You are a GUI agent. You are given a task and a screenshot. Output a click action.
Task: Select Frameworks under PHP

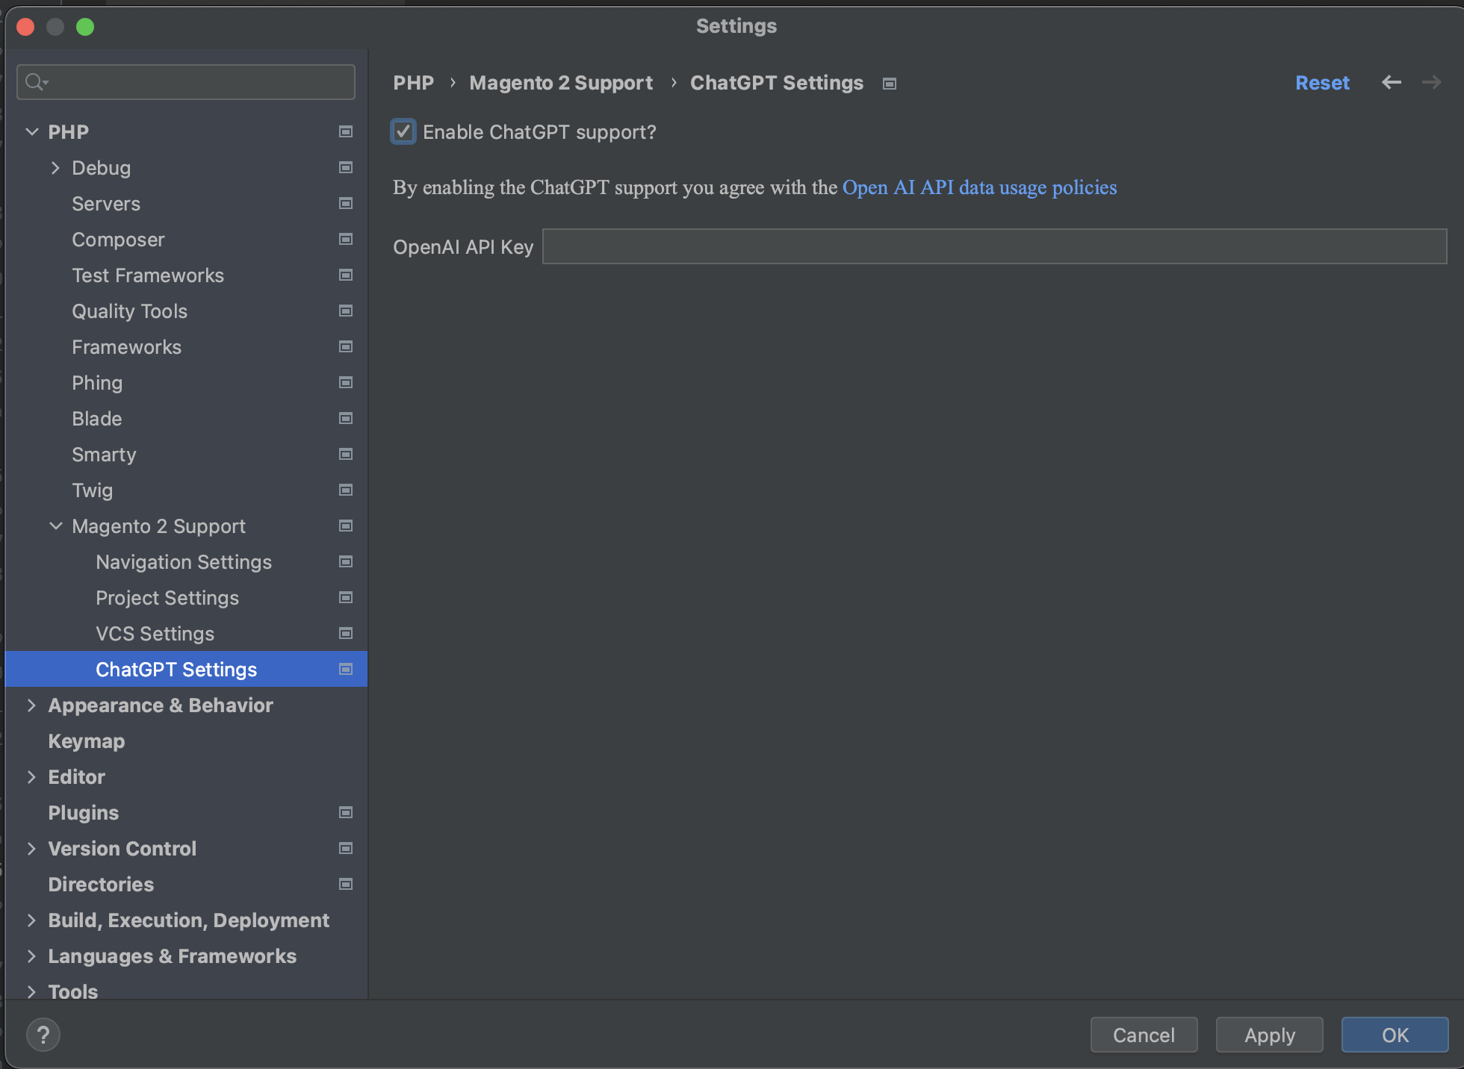click(126, 347)
